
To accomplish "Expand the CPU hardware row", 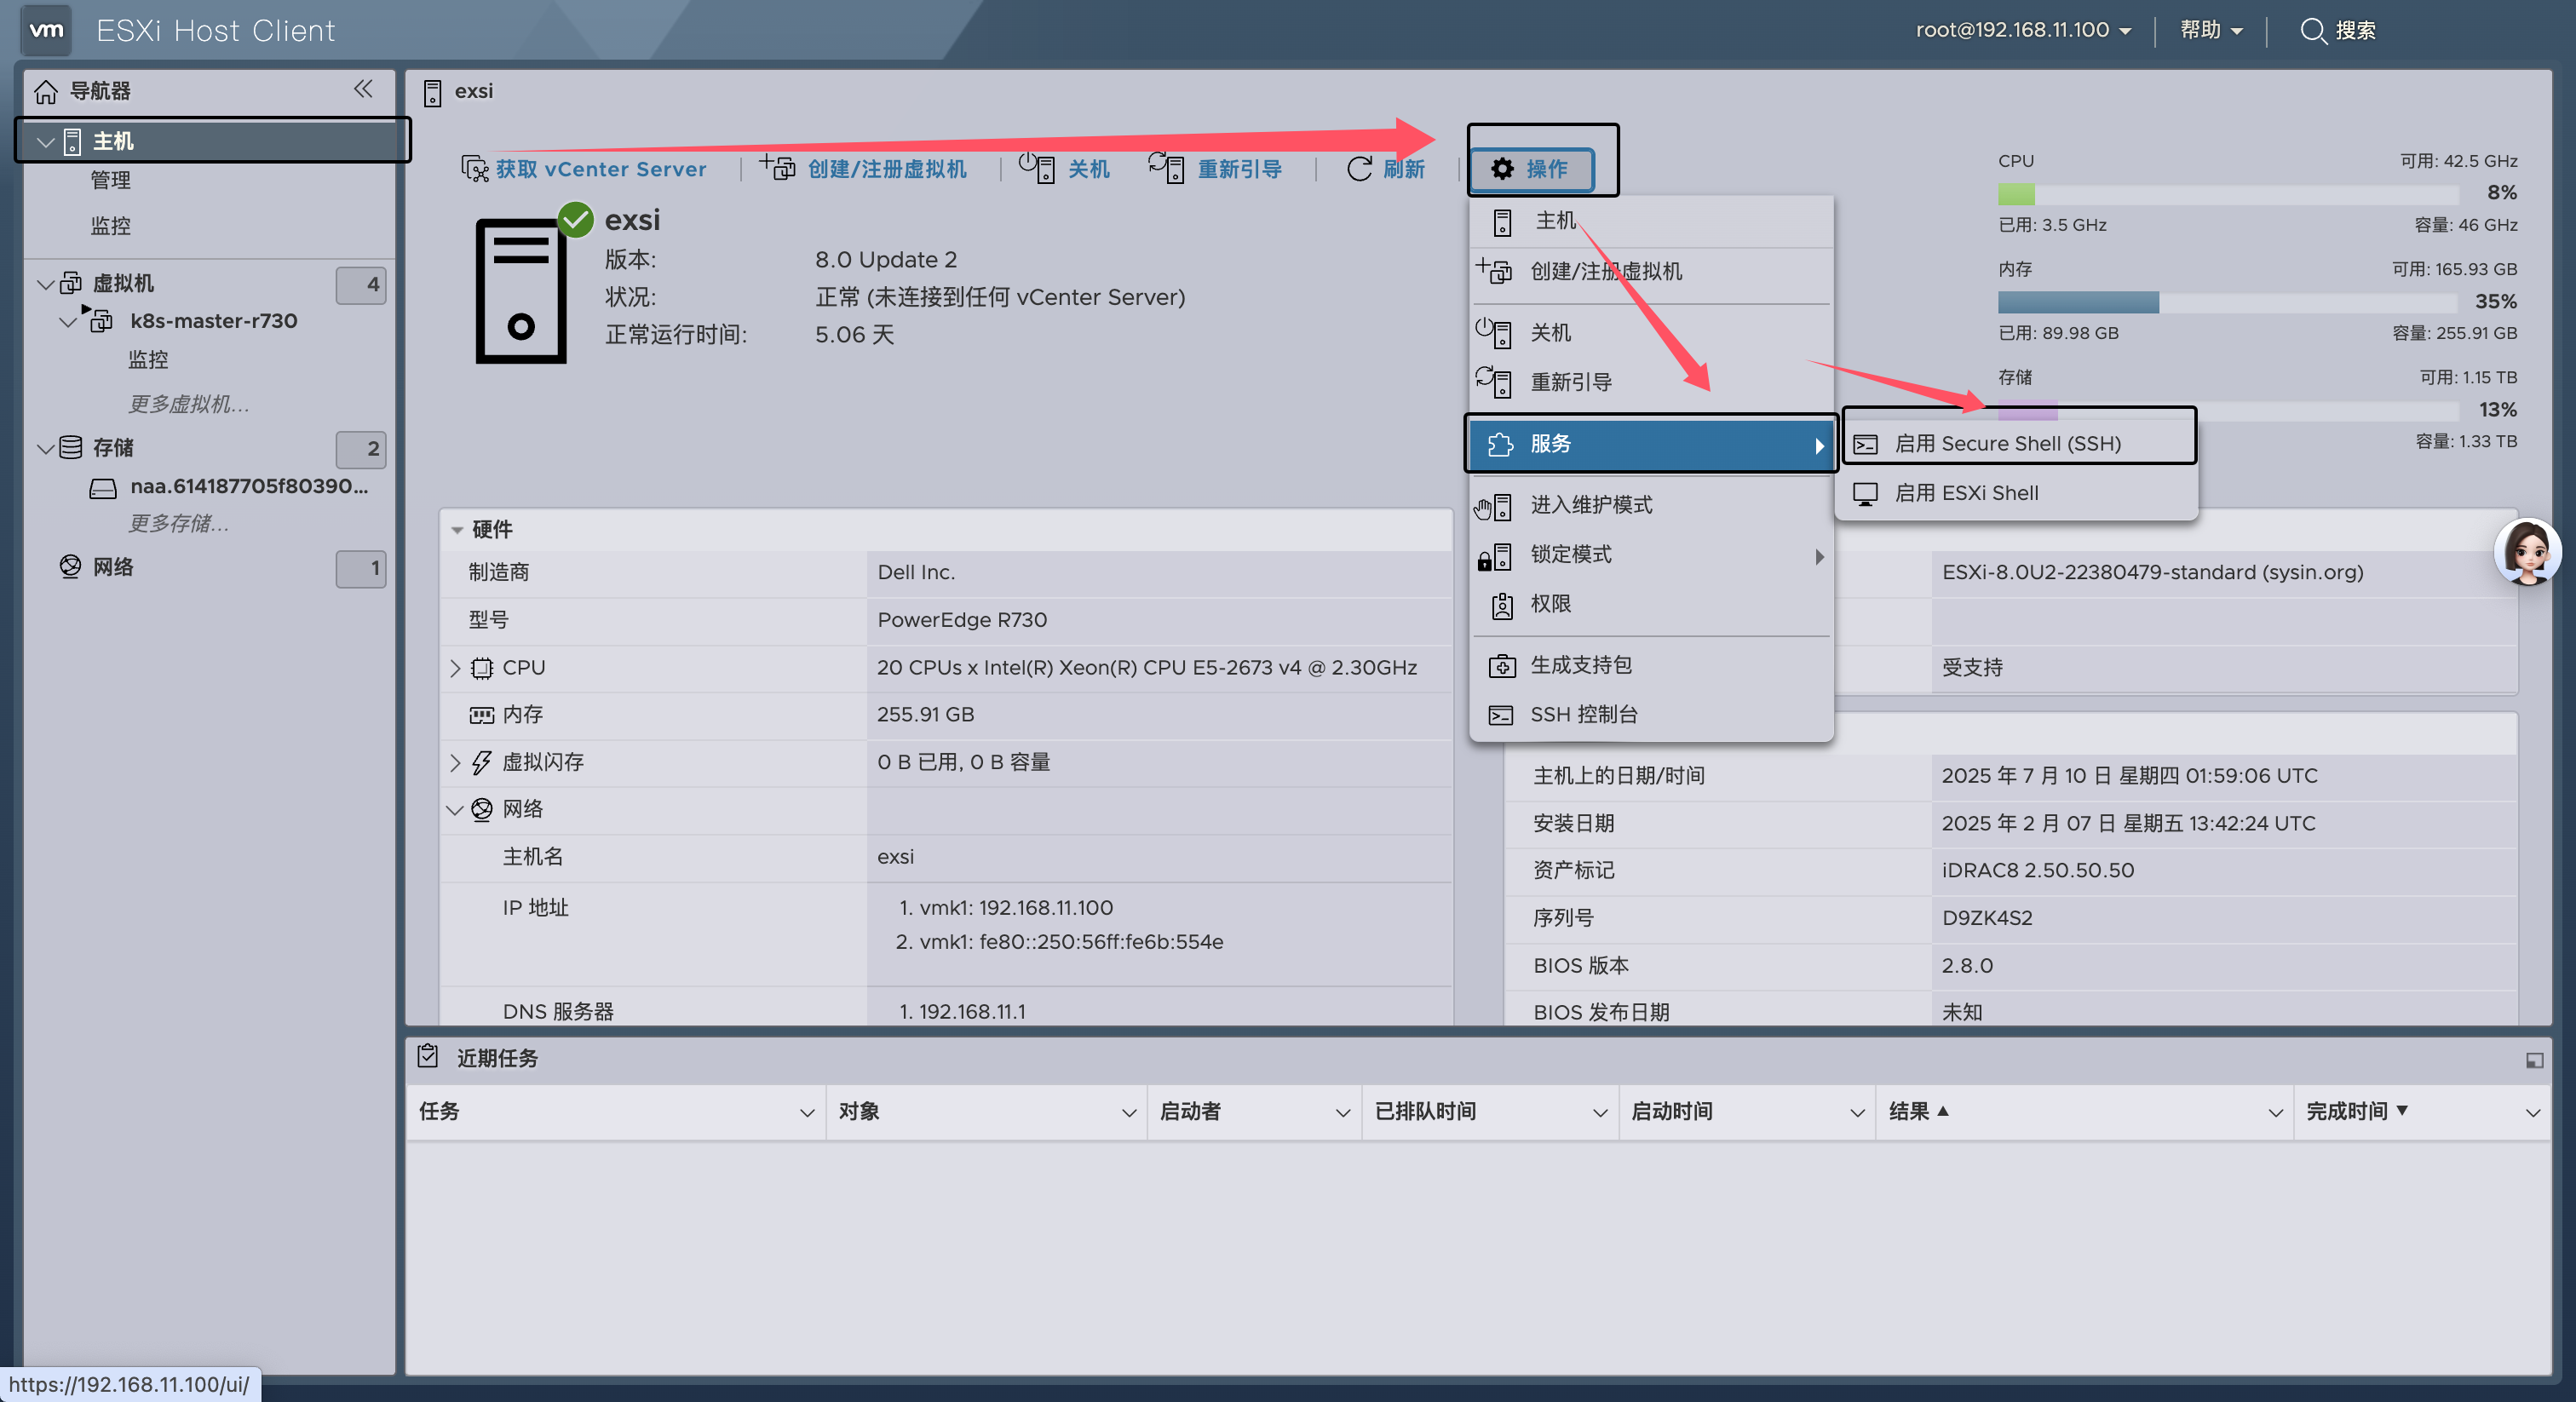I will pos(455,668).
